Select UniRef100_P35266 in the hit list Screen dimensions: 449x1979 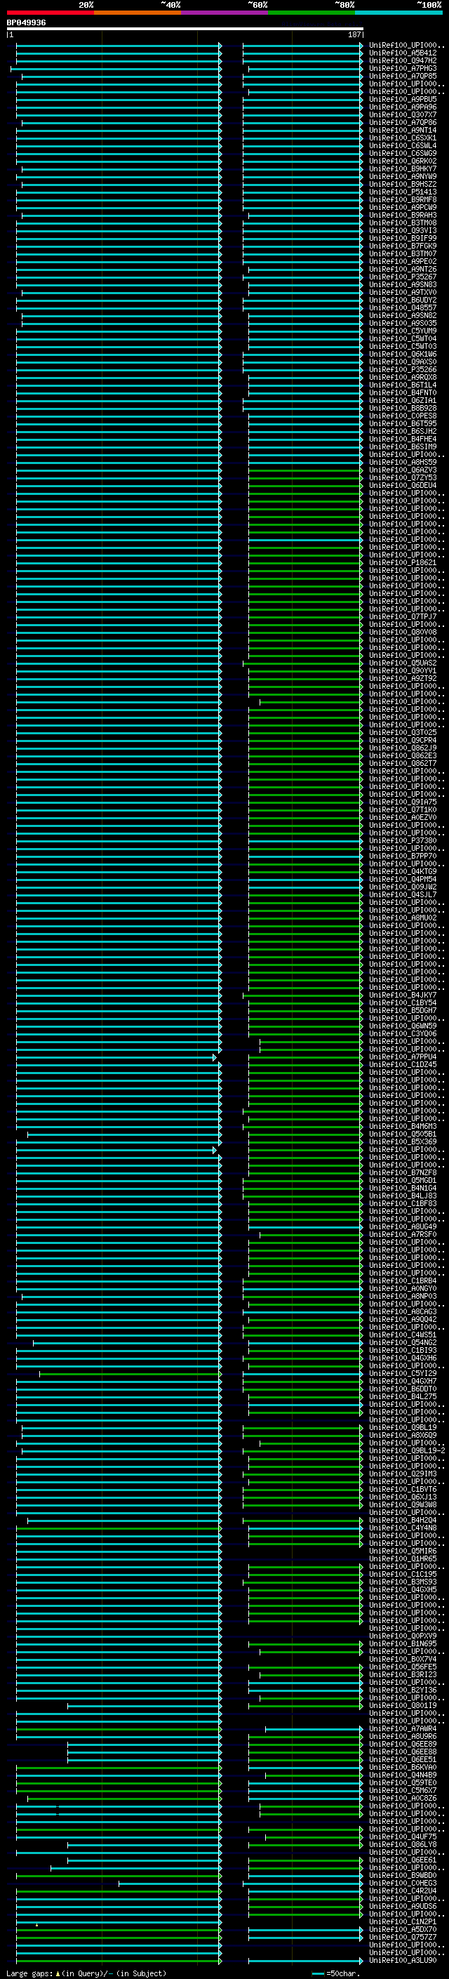pyautogui.click(x=403, y=369)
